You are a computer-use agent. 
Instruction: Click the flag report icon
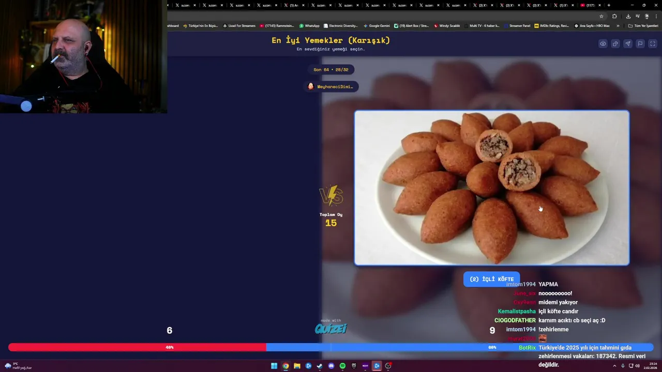point(640,44)
